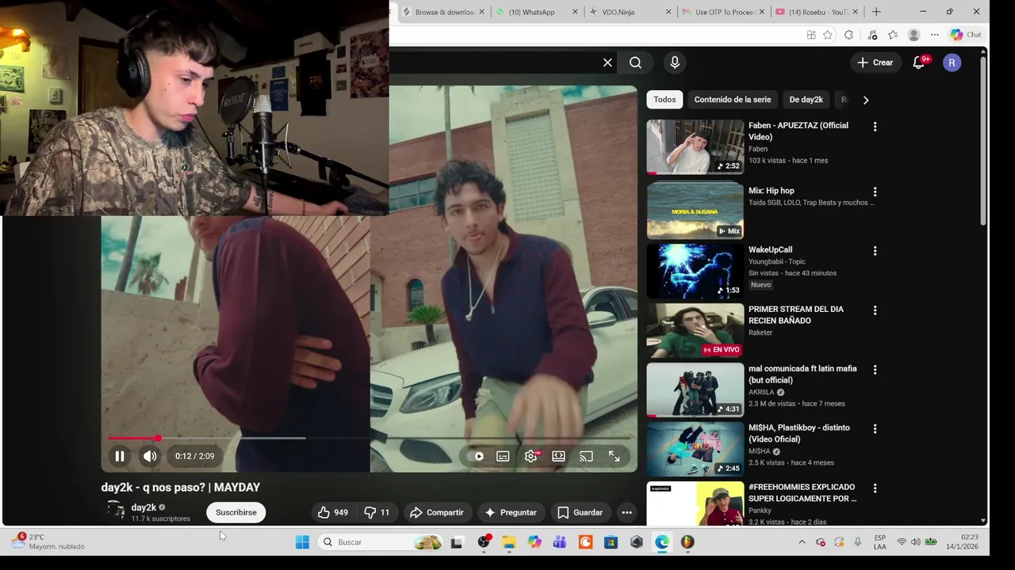
Task: Open Microsoft Edge taskbar icon
Action: [x=662, y=542]
